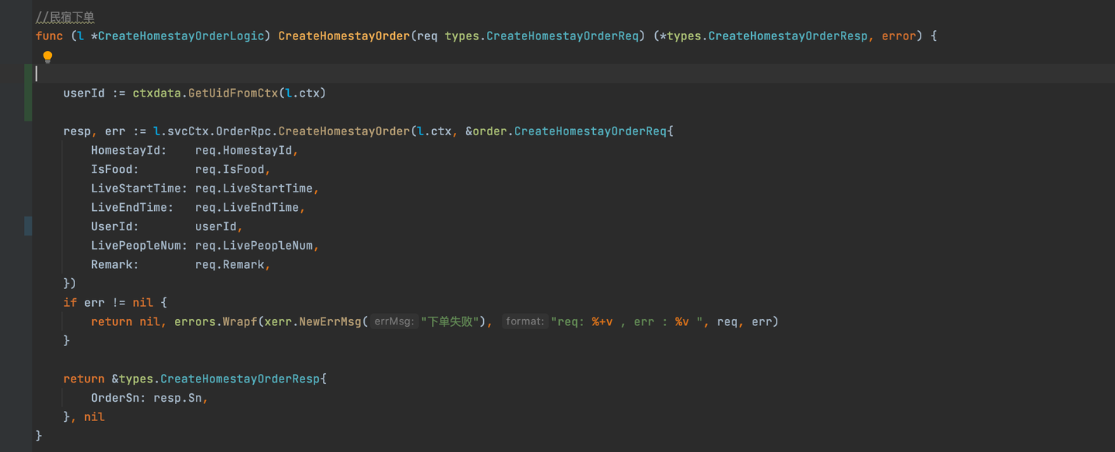This screenshot has width=1115, height=452.
Task: Click the yellow lightbulb intention icon
Action: point(47,56)
